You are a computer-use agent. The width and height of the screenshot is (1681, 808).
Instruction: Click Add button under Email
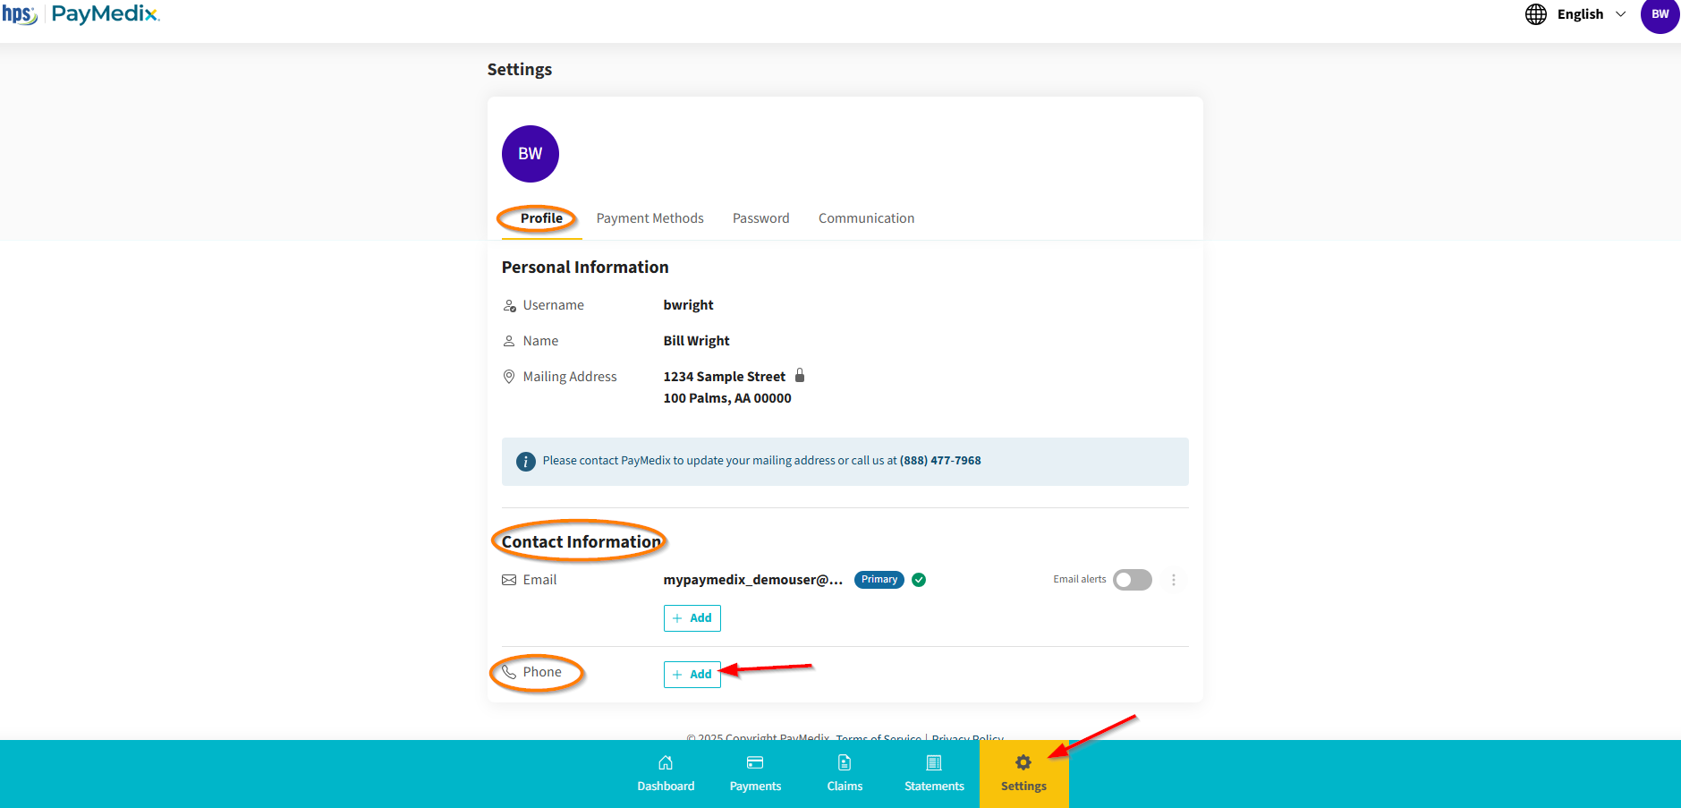(692, 618)
